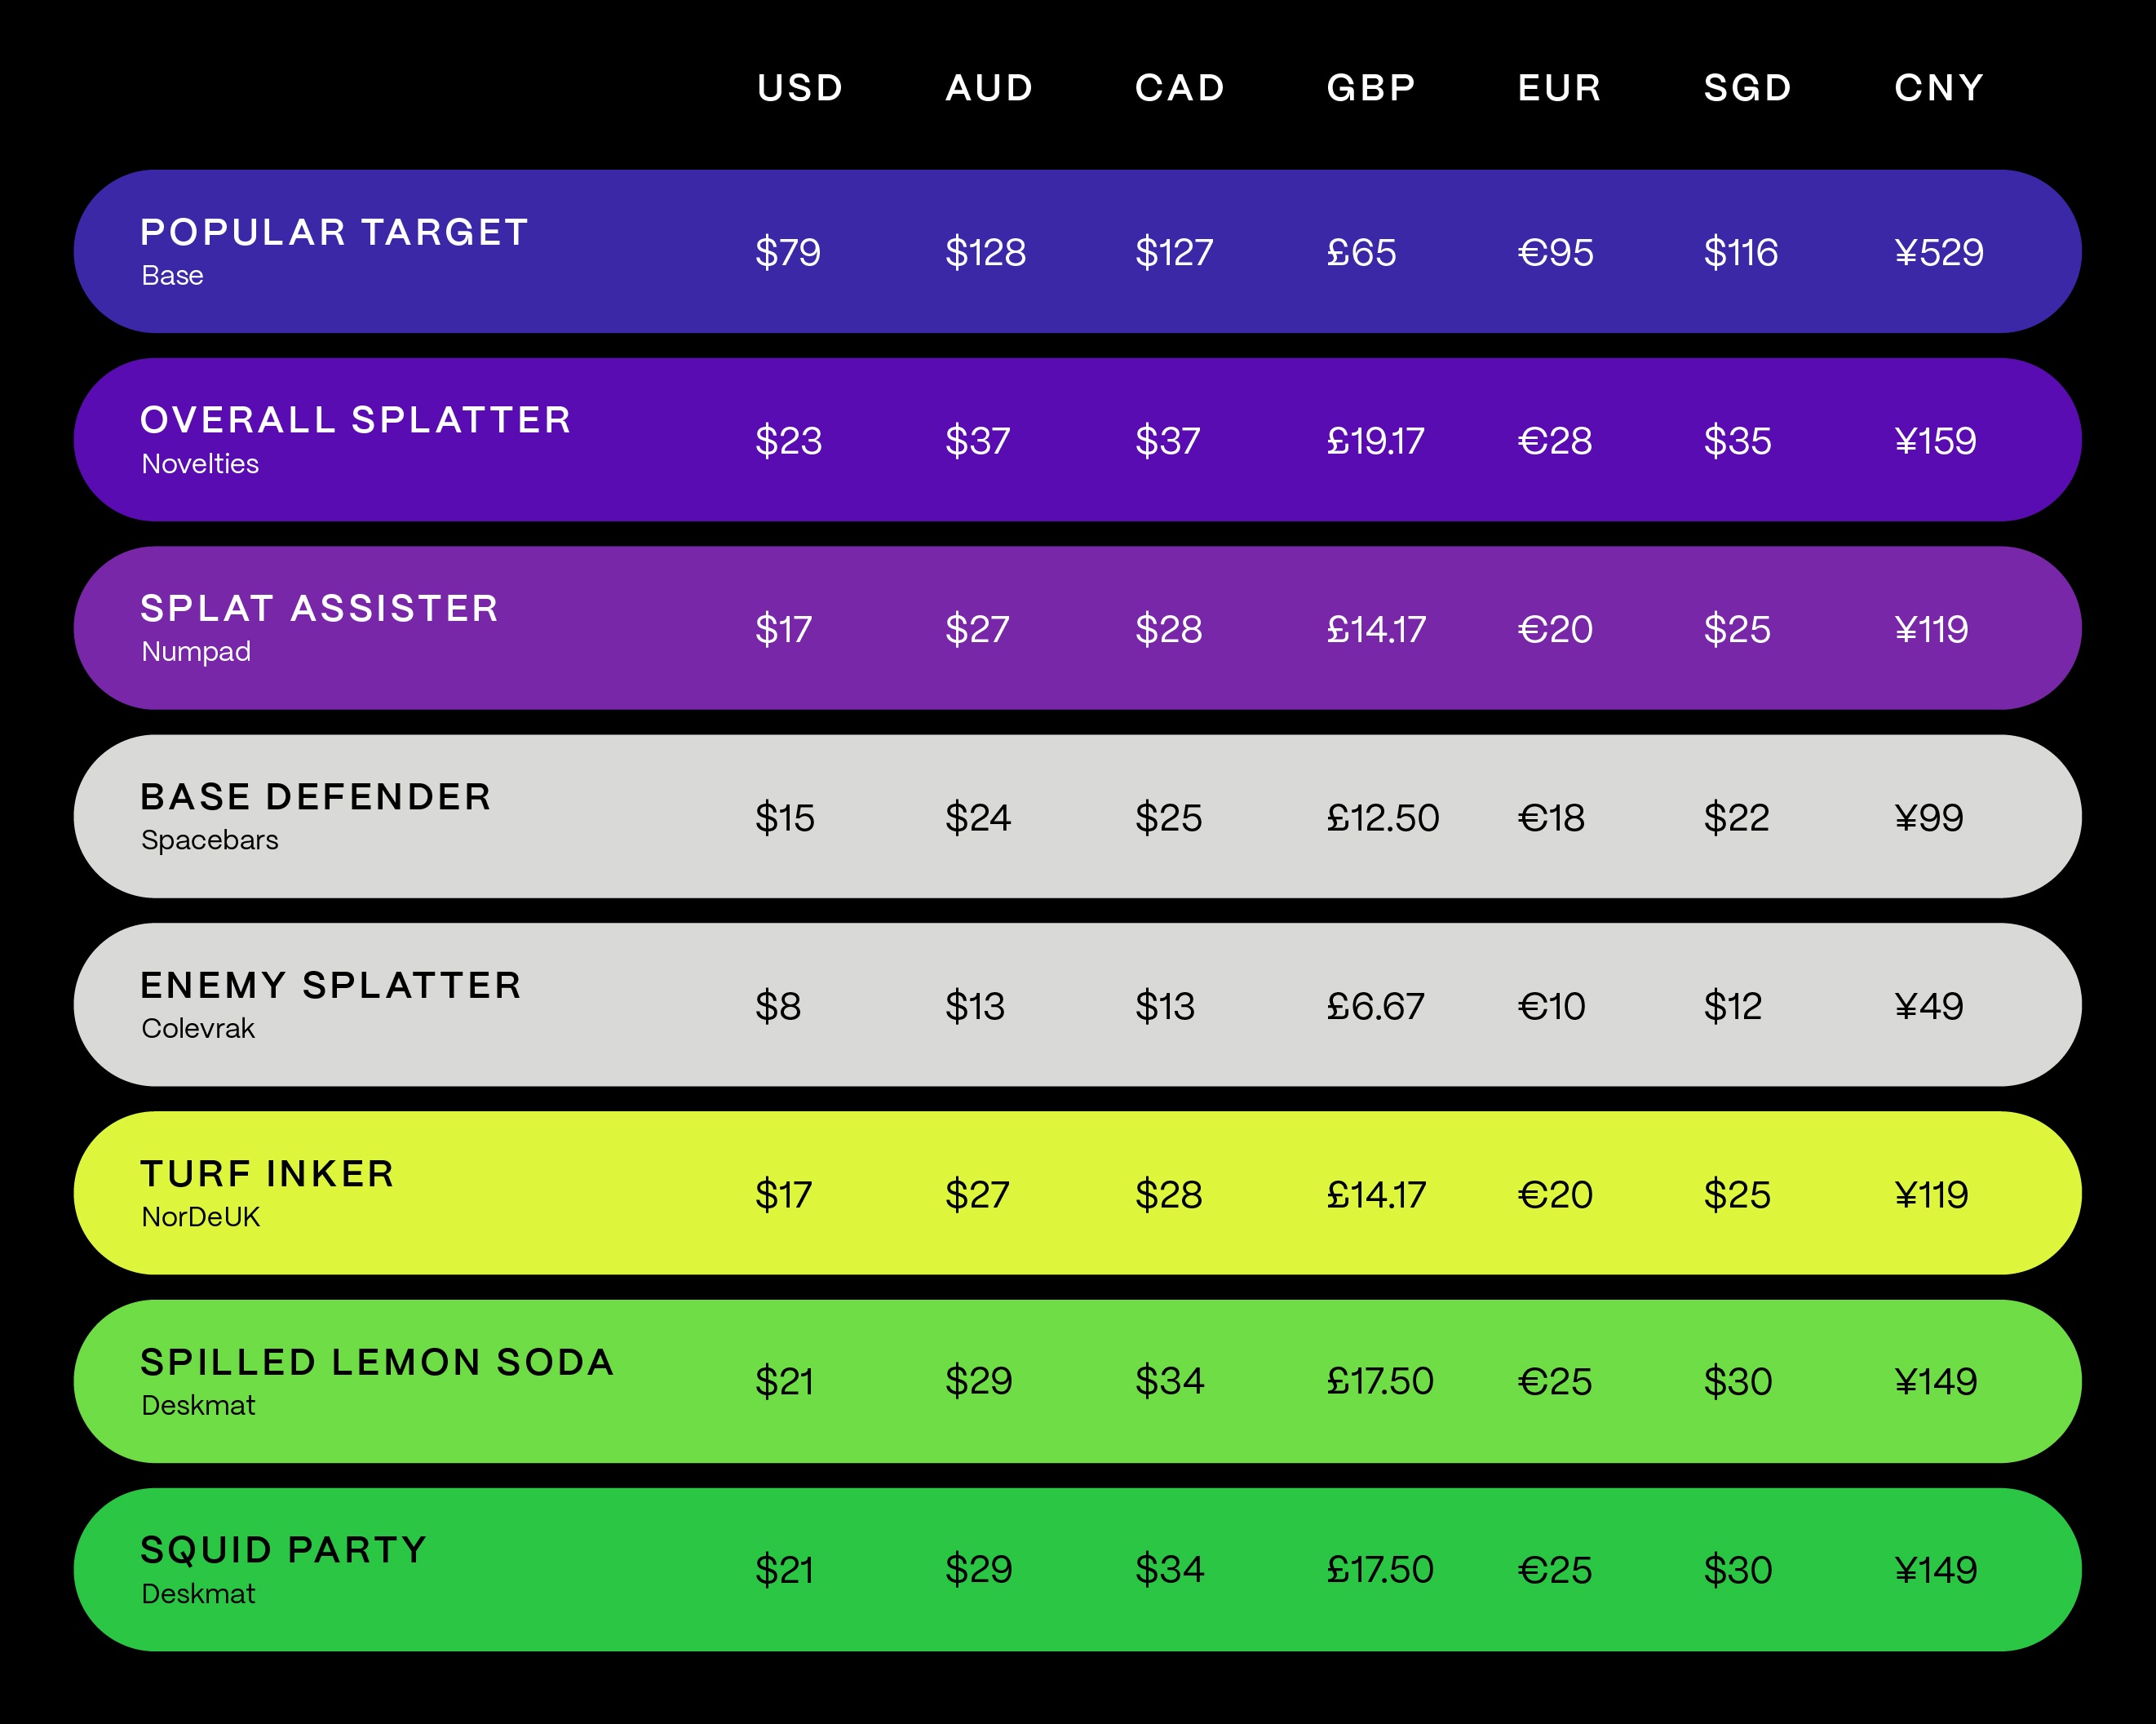Click the SPILLED LEMON SODA title
The height and width of the screenshot is (1724, 2156).
point(377,1362)
